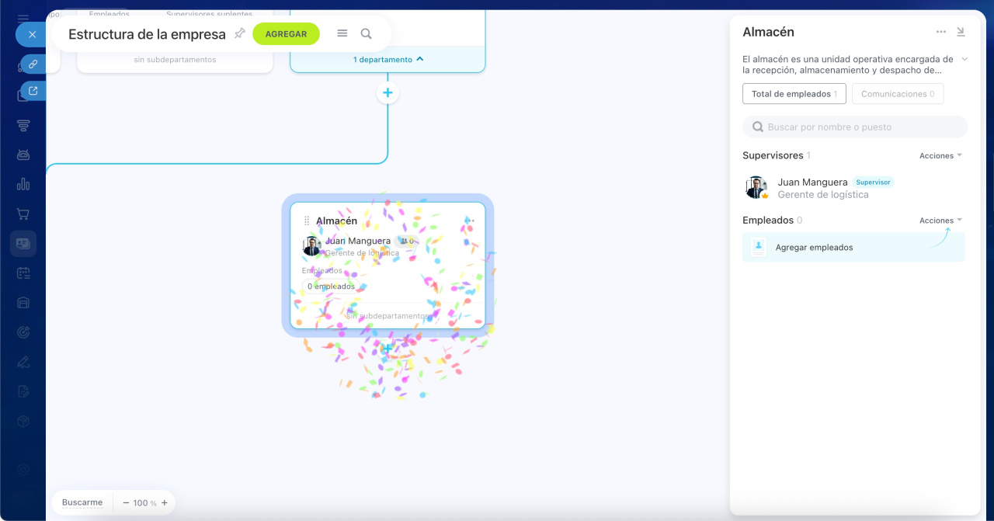Click the open in new window icon
This screenshot has width=994, height=521.
coord(33,91)
